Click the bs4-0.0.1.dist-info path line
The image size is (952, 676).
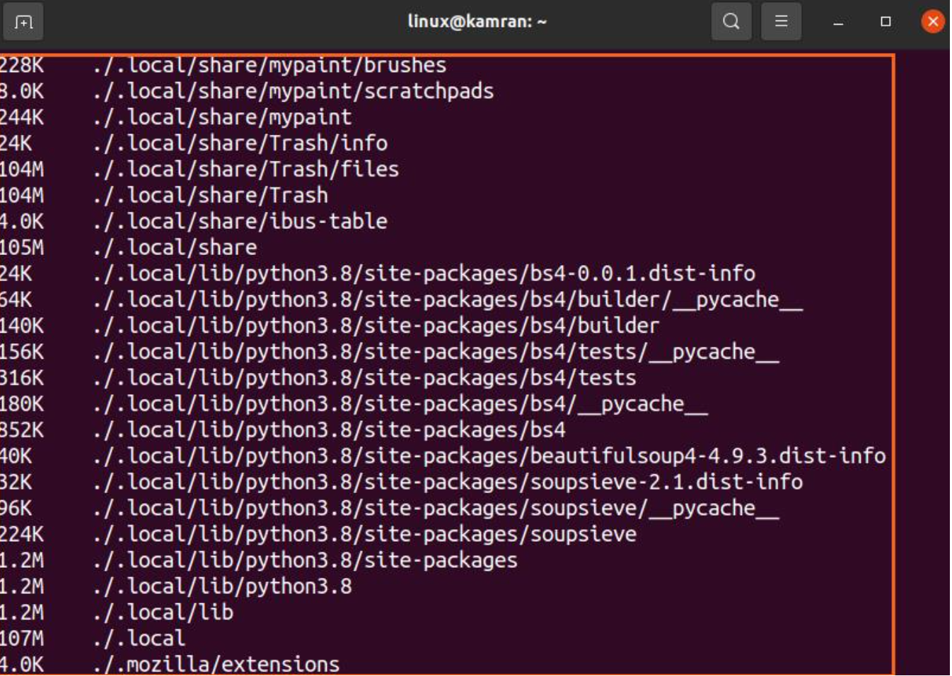tap(424, 273)
